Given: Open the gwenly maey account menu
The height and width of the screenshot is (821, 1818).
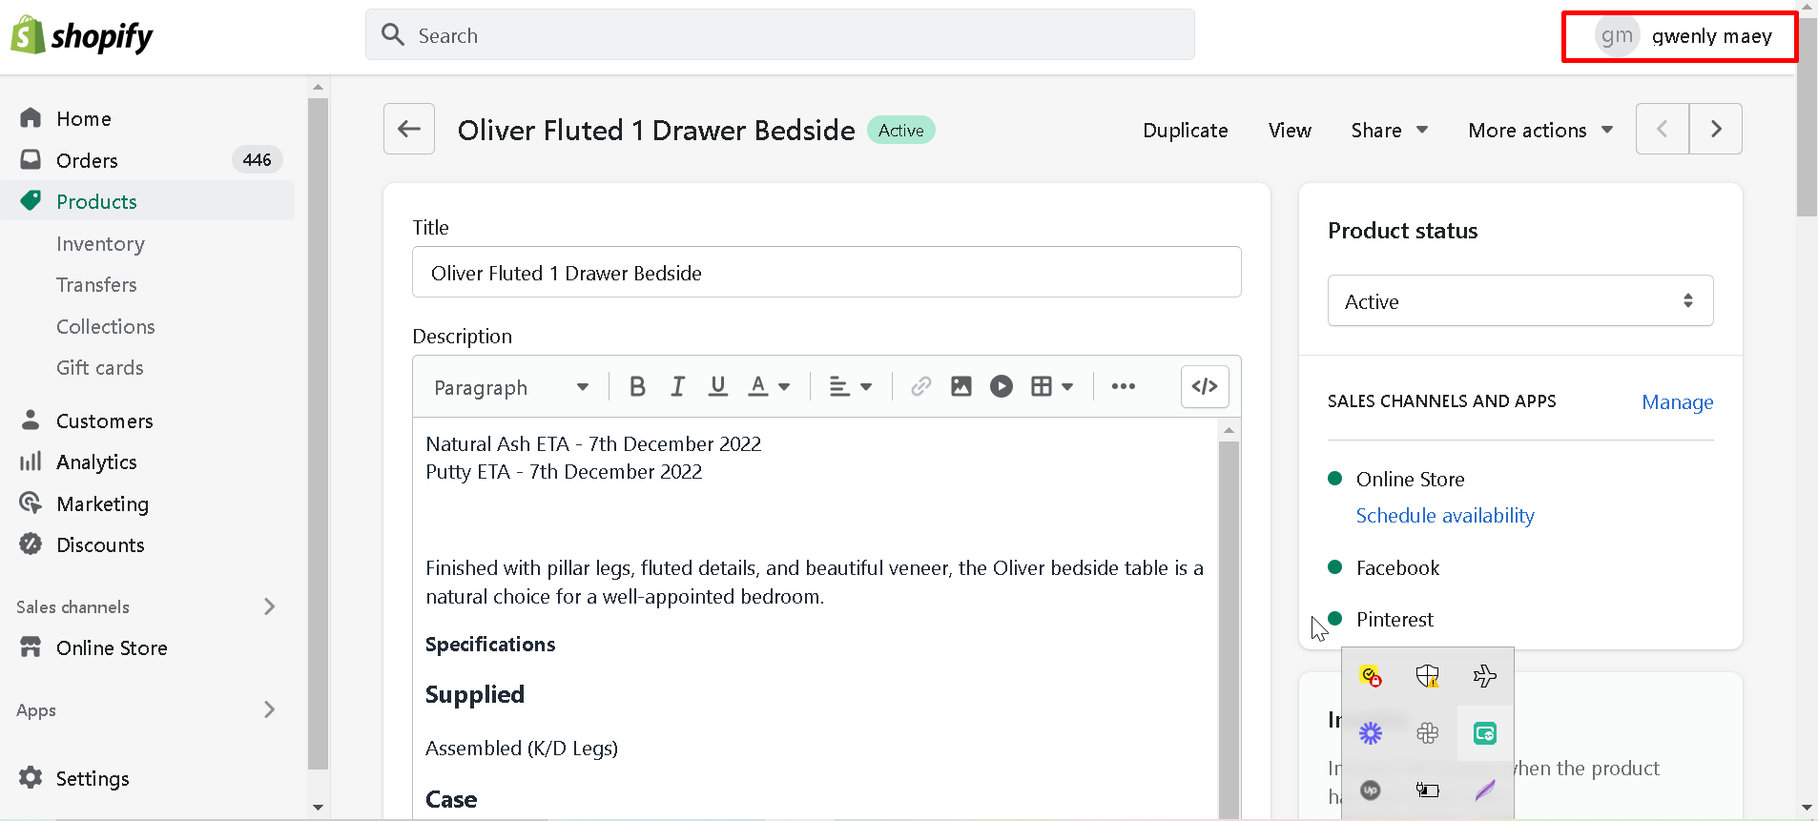Looking at the screenshot, I should pos(1680,36).
